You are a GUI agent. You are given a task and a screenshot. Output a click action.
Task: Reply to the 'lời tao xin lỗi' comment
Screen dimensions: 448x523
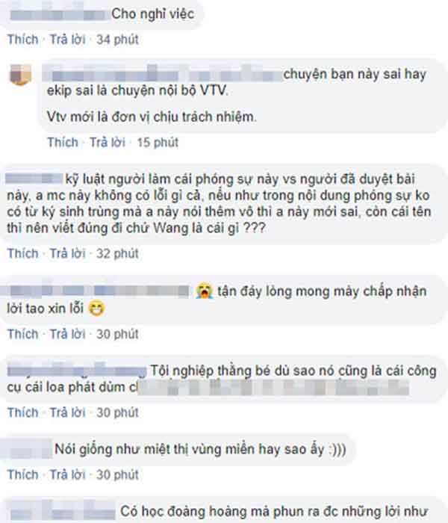[x=68, y=334]
